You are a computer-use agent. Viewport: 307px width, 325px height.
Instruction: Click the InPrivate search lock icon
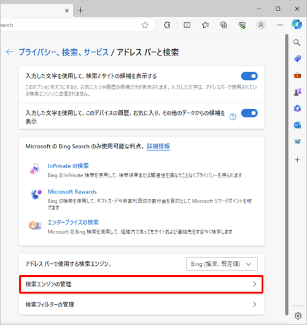[35, 169]
